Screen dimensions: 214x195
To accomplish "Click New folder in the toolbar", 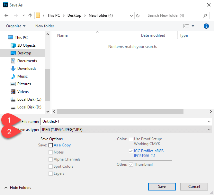I will 45,26.
